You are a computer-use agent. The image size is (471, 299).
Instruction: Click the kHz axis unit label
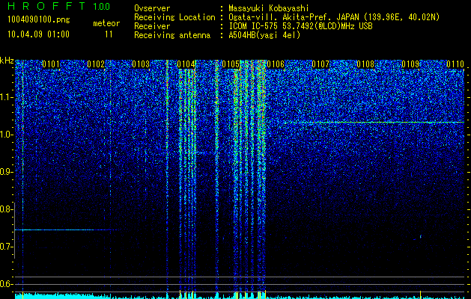click(7, 61)
